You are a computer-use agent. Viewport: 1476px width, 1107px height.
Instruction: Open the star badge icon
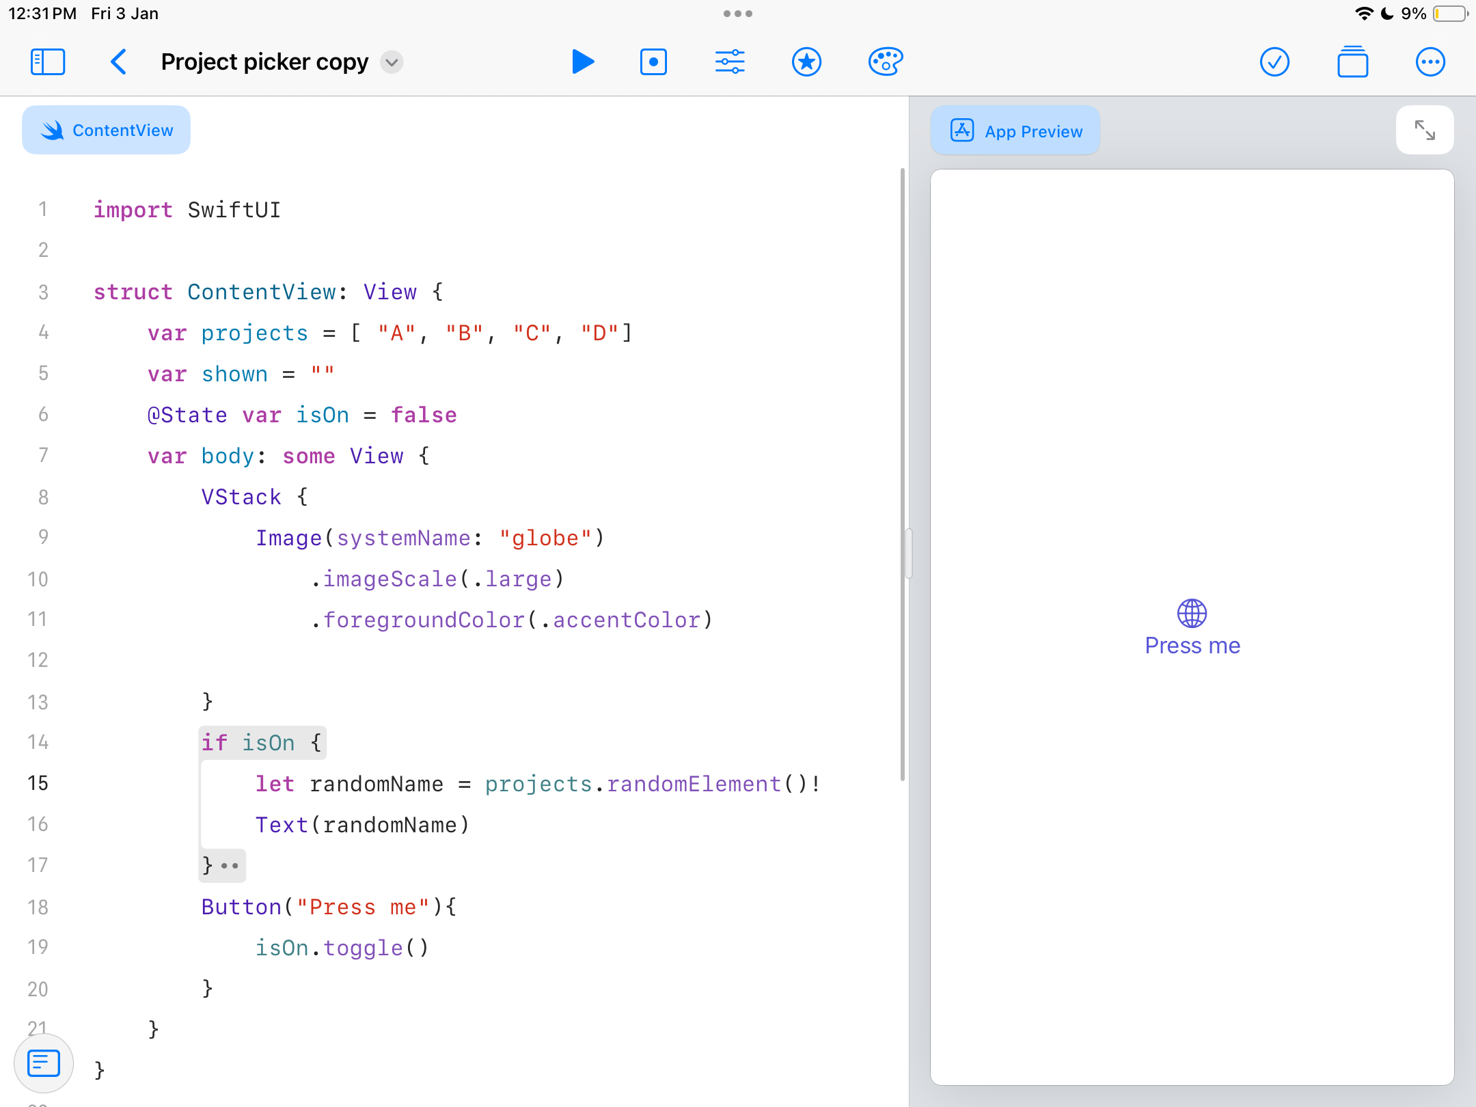[x=806, y=62]
